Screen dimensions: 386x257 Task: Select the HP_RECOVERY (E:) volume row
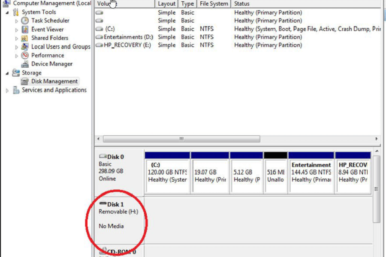[x=127, y=45]
